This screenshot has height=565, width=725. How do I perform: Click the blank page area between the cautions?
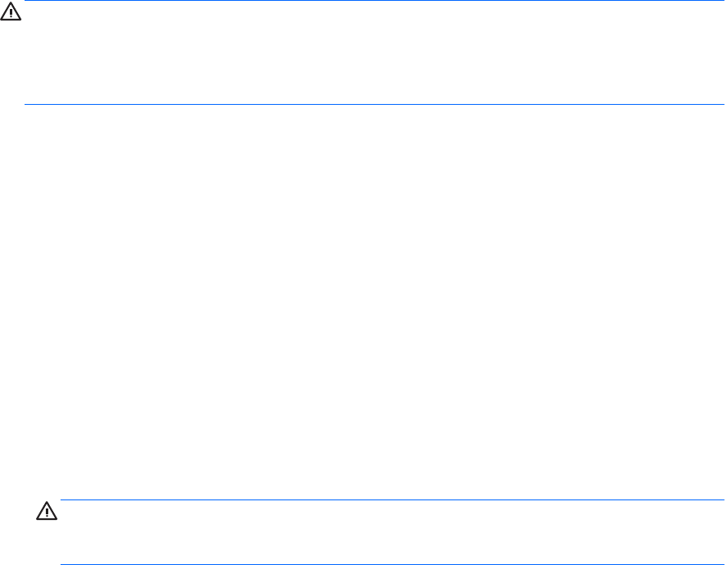click(368, 303)
